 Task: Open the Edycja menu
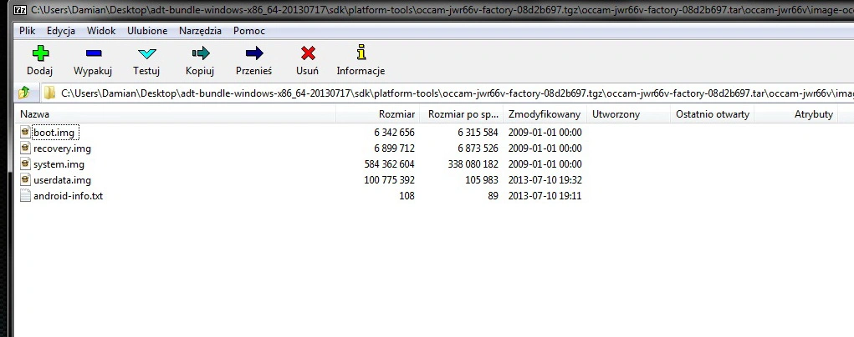point(61,31)
